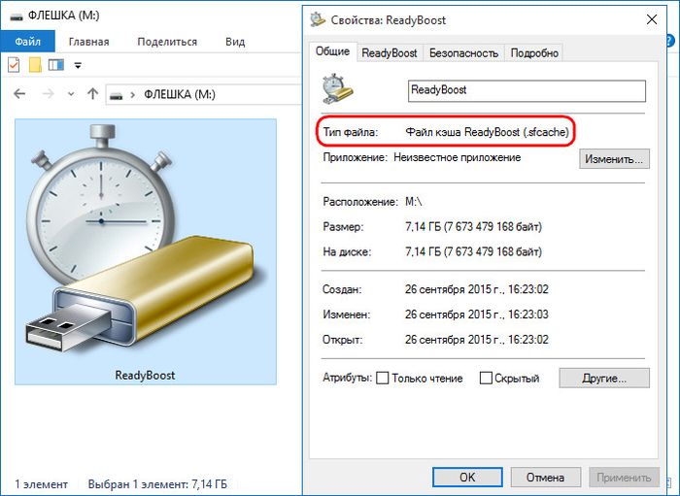Go back with the left arrow
Viewport: 680px width, 496px height.
click(x=20, y=95)
